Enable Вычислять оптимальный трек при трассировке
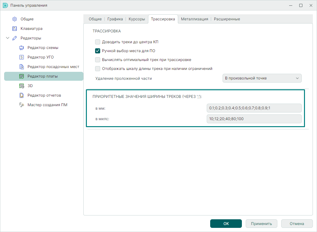 tap(98, 60)
